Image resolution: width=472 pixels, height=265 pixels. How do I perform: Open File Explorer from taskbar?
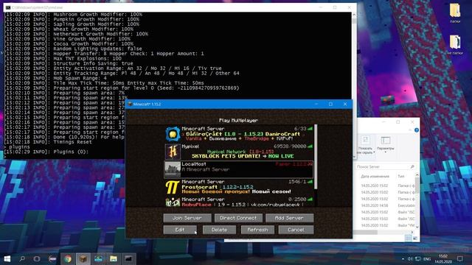113,258
